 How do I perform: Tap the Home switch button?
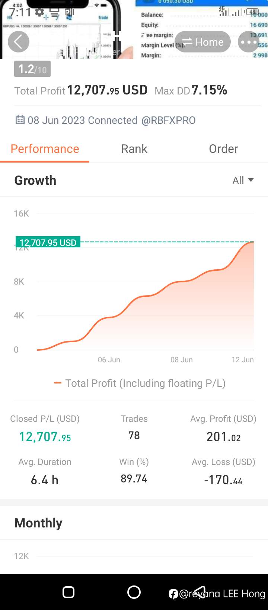(x=203, y=42)
